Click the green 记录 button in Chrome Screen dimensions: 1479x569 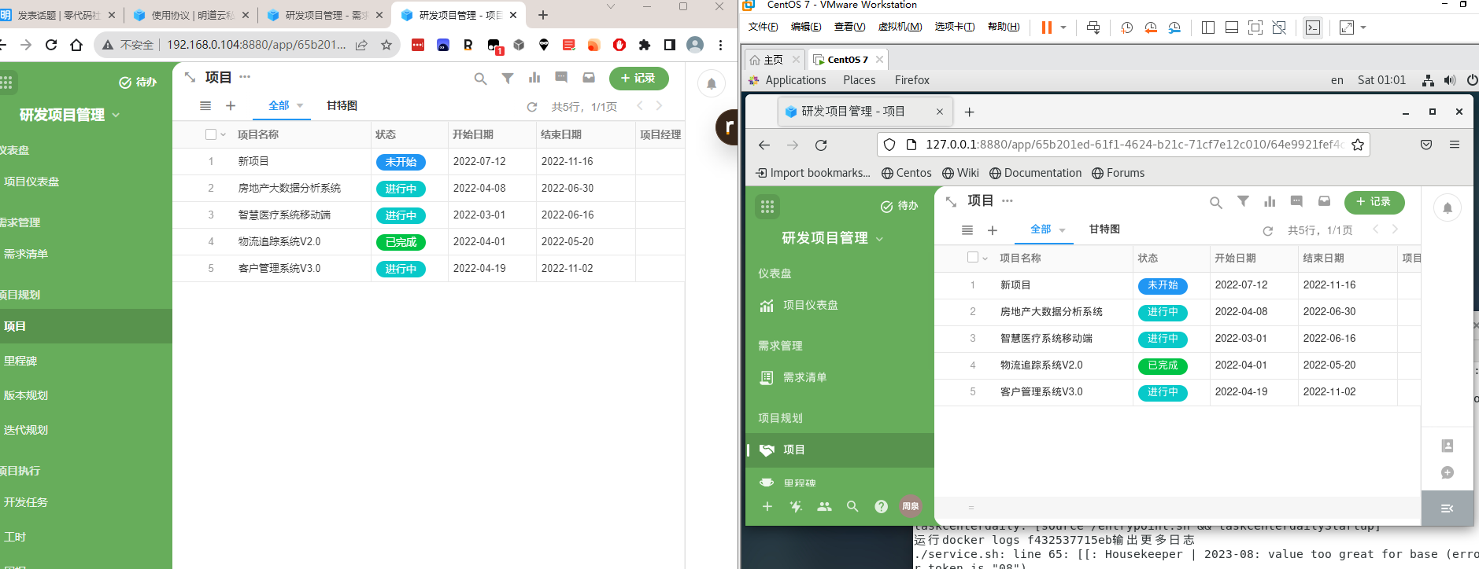click(x=638, y=79)
